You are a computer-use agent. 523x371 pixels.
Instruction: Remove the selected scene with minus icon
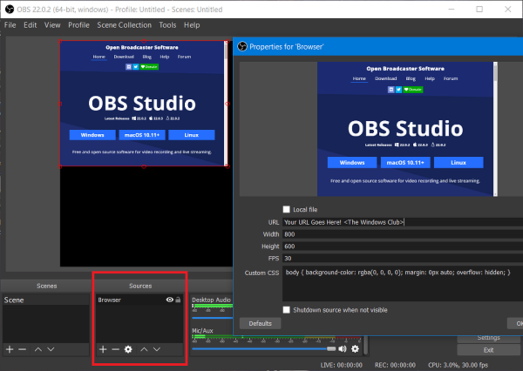pyautogui.click(x=22, y=349)
